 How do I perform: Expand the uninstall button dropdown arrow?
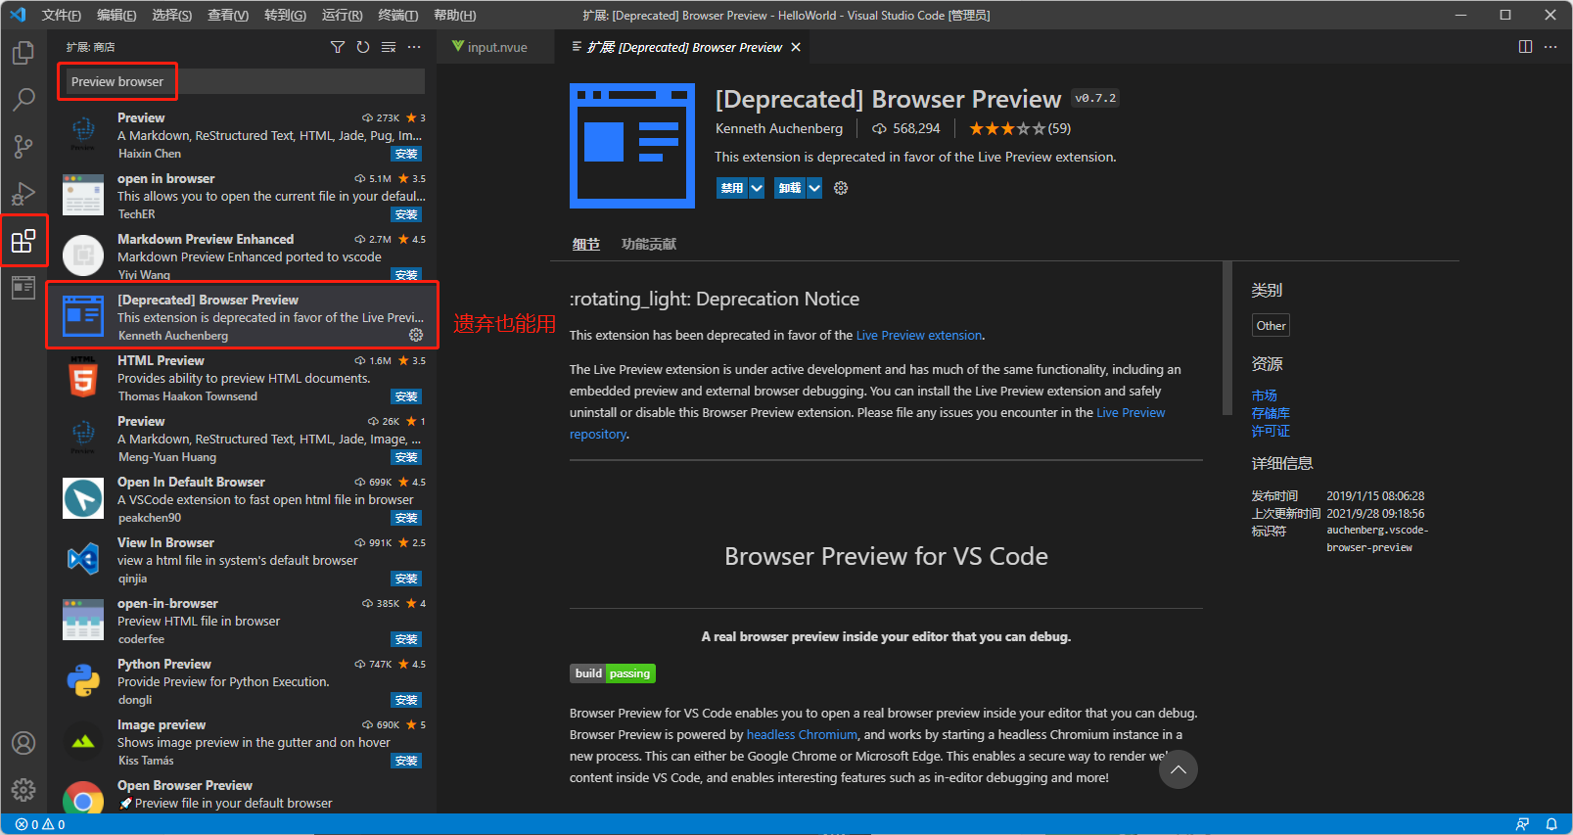click(x=814, y=188)
